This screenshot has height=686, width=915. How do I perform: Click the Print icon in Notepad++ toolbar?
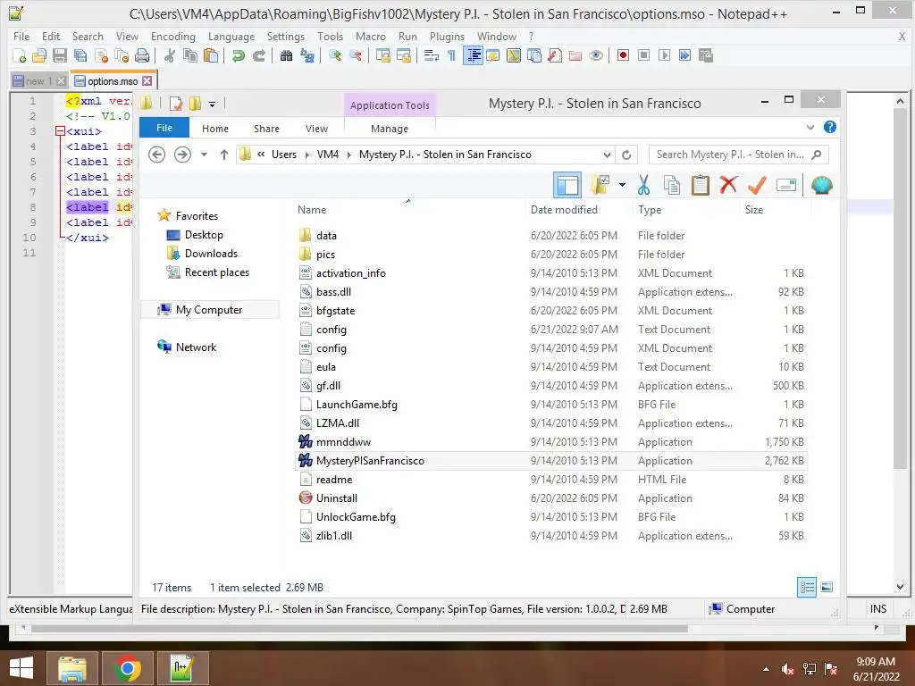coord(142,55)
